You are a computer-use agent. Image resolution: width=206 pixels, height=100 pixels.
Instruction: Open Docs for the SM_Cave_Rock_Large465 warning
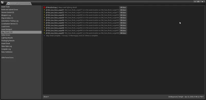(x=123, y=25)
